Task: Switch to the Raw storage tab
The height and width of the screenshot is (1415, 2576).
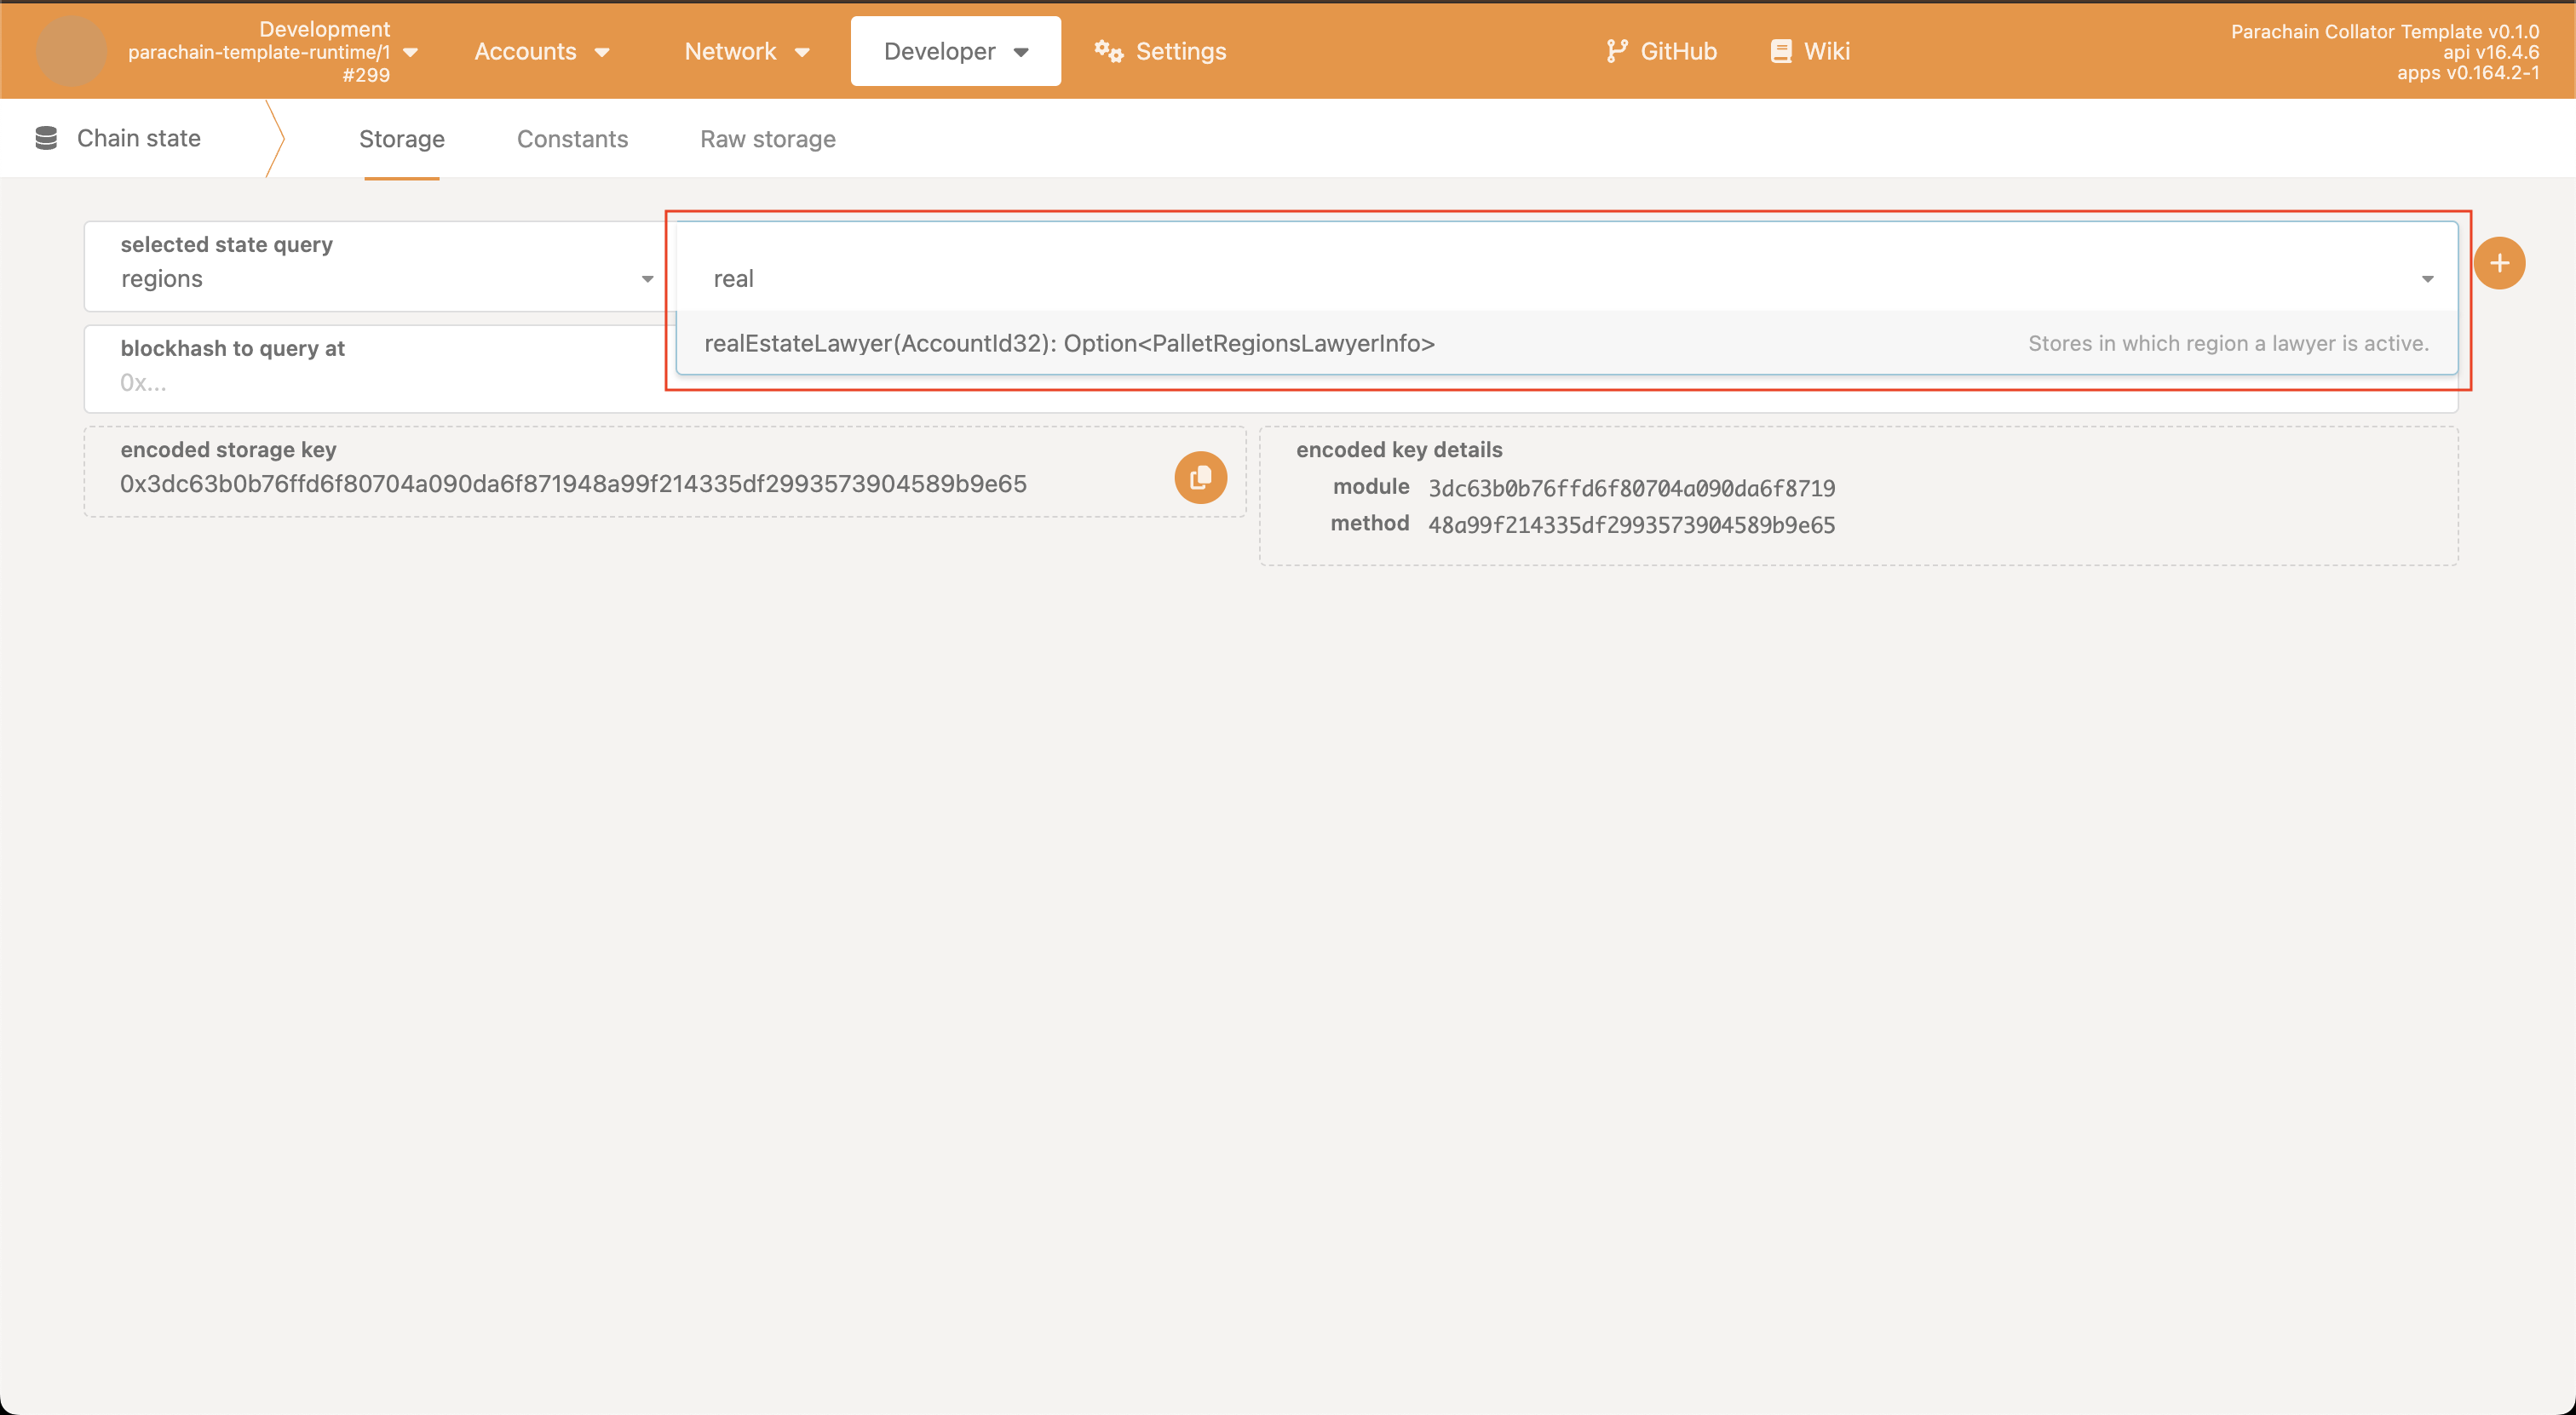Action: pyautogui.click(x=767, y=139)
